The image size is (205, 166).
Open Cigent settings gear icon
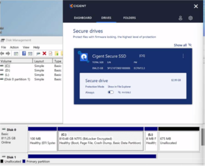point(190,18)
